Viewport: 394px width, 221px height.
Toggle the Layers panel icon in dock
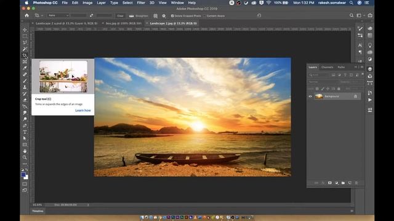(370, 69)
